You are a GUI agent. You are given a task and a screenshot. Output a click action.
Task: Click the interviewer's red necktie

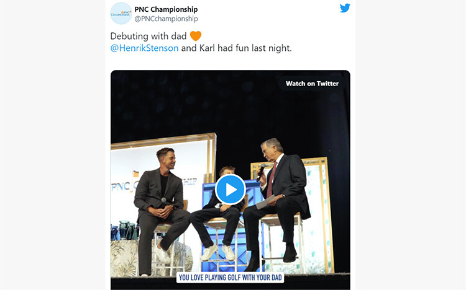272,180
